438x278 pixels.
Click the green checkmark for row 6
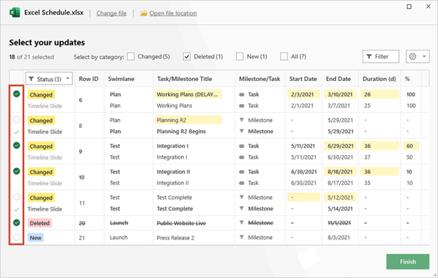pyautogui.click(x=16, y=94)
